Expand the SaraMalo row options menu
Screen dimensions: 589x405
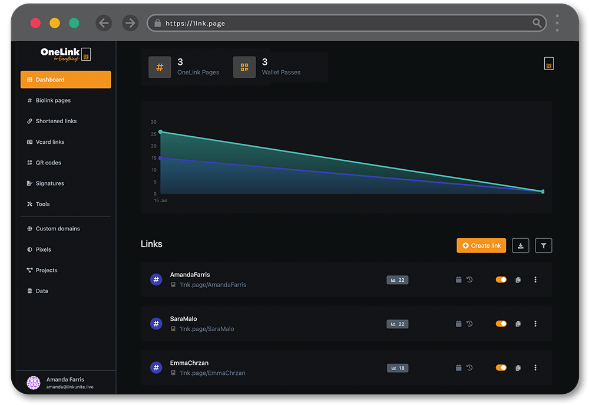pos(535,324)
